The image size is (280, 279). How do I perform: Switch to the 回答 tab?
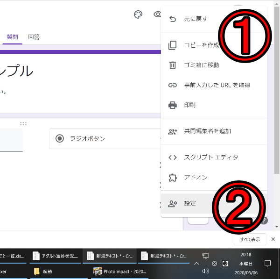(x=34, y=36)
